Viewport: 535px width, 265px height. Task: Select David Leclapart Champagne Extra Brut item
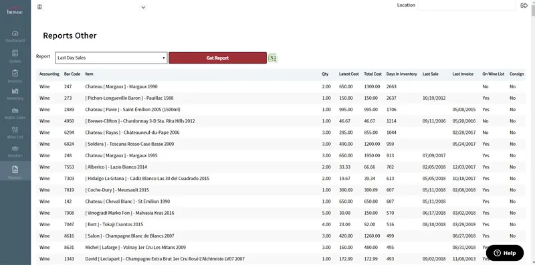165,259
